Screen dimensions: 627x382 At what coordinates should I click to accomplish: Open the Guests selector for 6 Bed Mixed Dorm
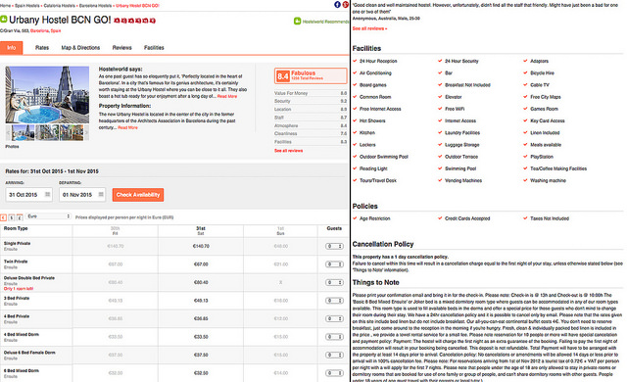tap(334, 373)
